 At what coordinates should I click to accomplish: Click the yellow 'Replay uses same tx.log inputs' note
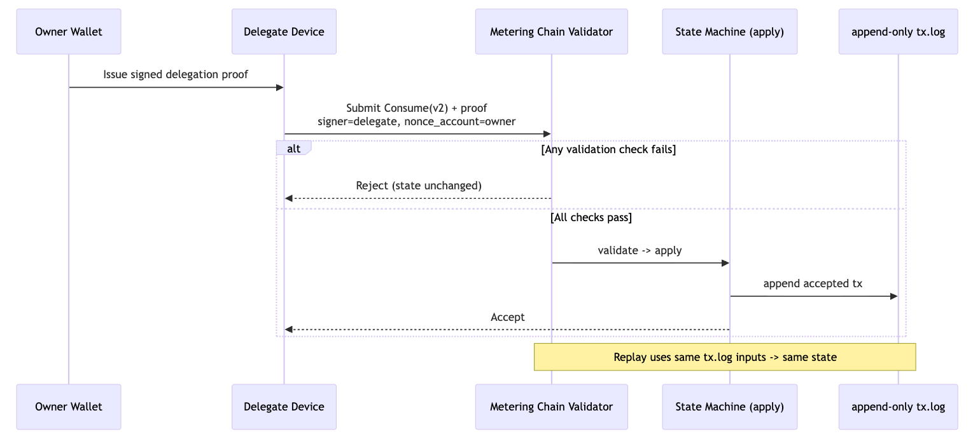[x=725, y=357]
